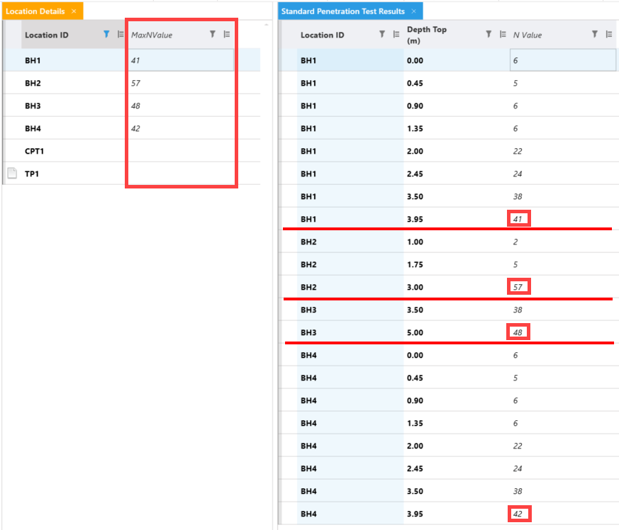The height and width of the screenshot is (530, 619).
Task: Sort SPT Results by Location ID header
Action: (322, 35)
